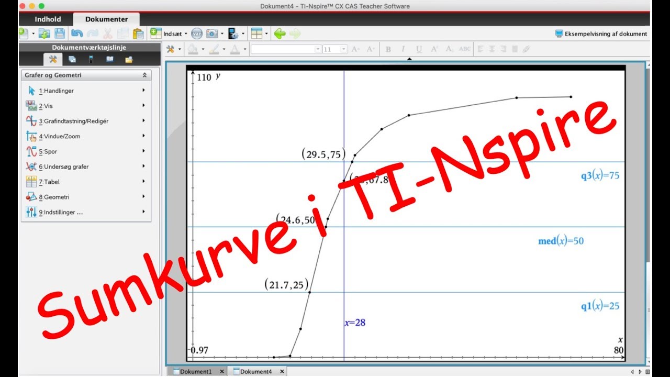Close the Dokument1 tab
This screenshot has width=670, height=377.
[221, 371]
